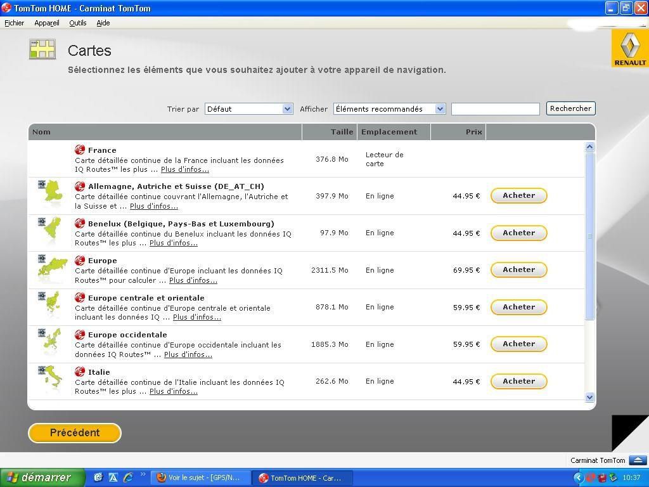View 'Plus d'infos...' for Europe centrale et orientale

pos(197,317)
